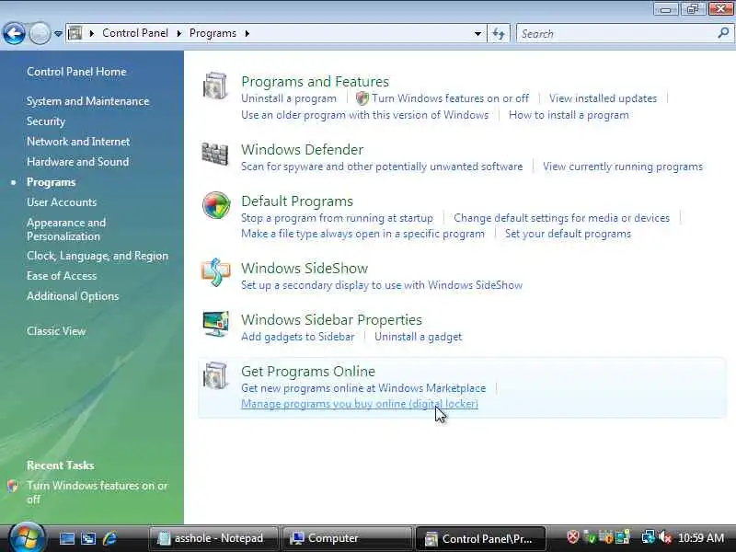Click Change default settings for media or devices
This screenshot has width=736, height=552.
[561, 218]
